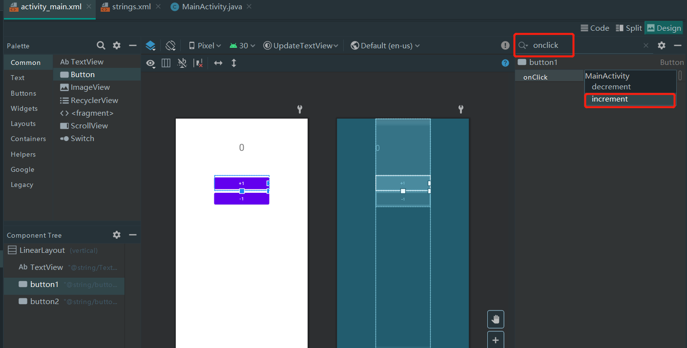Open the design surface layers selector
This screenshot has height=348, width=687.
click(x=151, y=46)
